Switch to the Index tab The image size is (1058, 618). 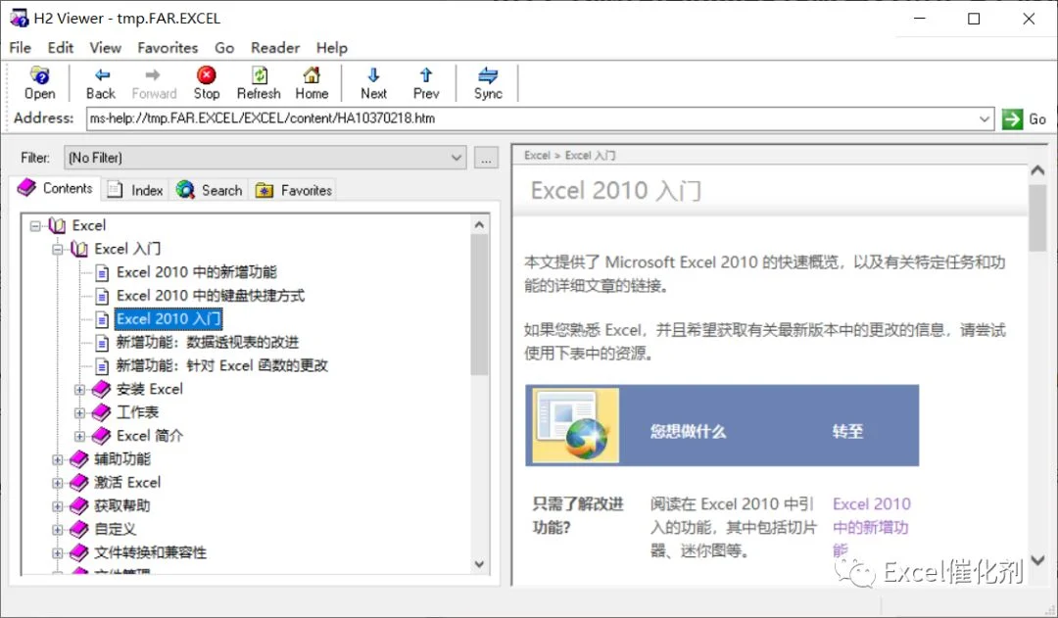point(135,190)
